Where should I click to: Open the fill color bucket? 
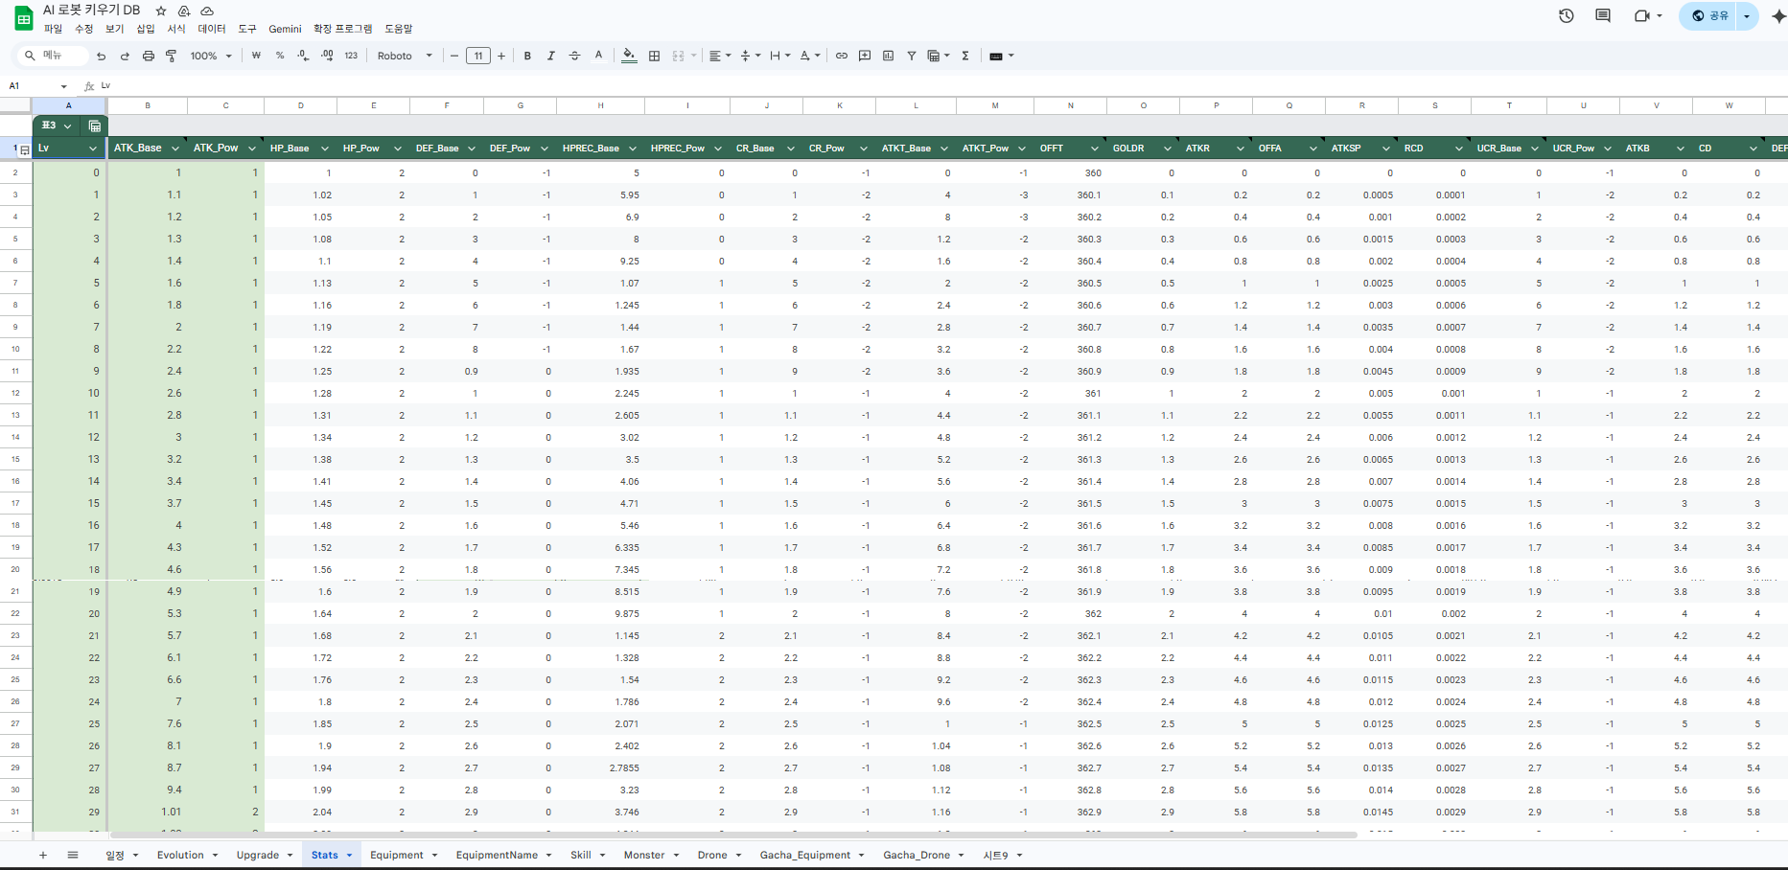point(629,56)
